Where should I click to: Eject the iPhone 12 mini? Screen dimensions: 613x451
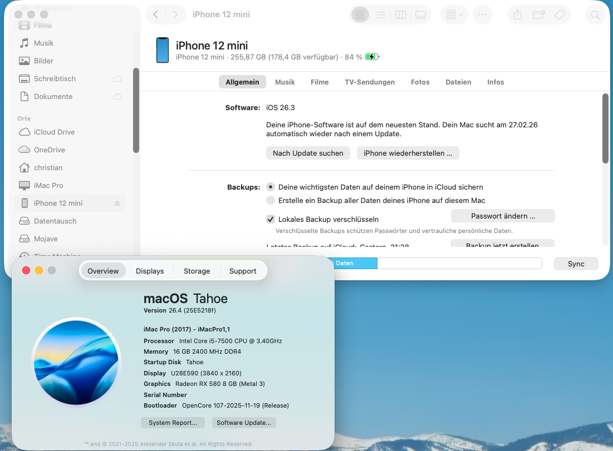pyautogui.click(x=117, y=203)
